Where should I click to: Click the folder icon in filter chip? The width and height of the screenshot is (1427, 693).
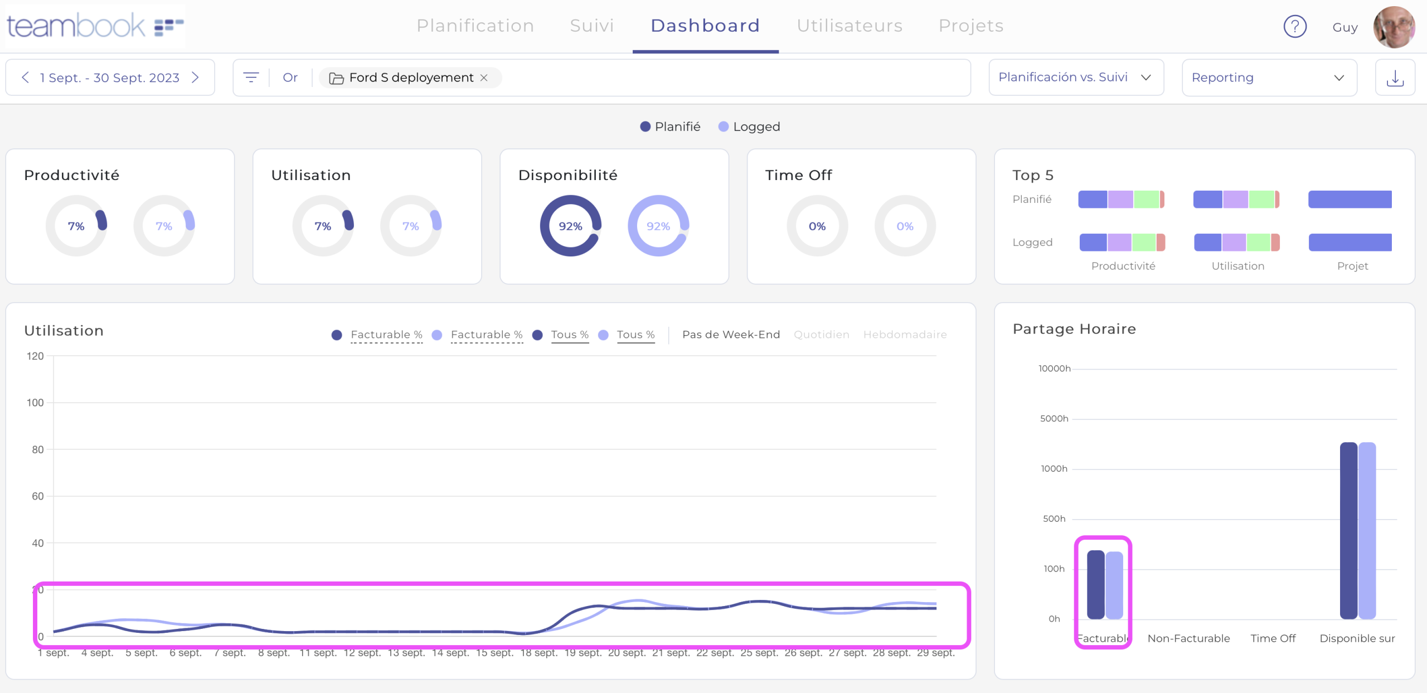(x=336, y=78)
